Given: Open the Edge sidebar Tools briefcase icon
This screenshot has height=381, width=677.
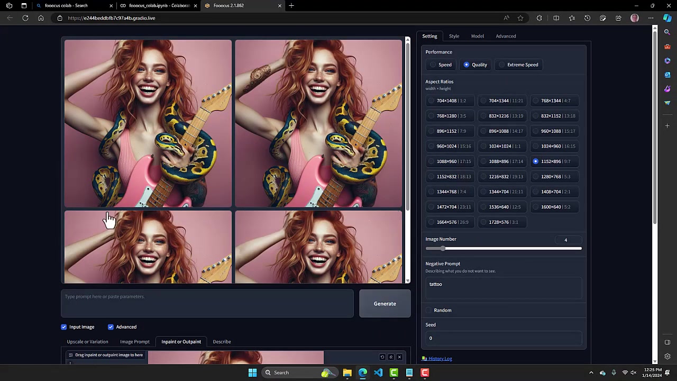Looking at the screenshot, I should 667,47.
